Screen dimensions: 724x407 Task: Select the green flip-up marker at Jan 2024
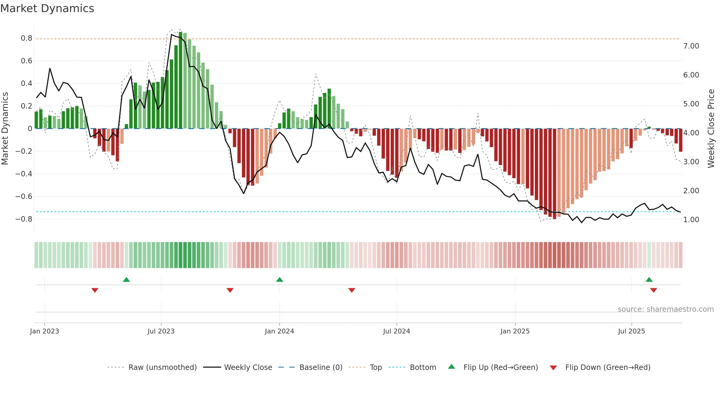[280, 279]
